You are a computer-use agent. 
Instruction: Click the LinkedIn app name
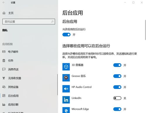click(76, 98)
